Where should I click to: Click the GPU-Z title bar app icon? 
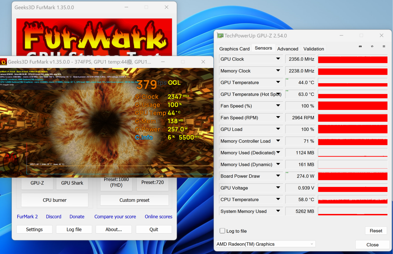click(x=220, y=36)
